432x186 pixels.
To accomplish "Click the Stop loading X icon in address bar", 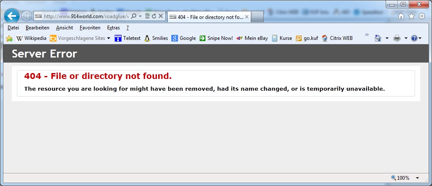I will point(161,16).
